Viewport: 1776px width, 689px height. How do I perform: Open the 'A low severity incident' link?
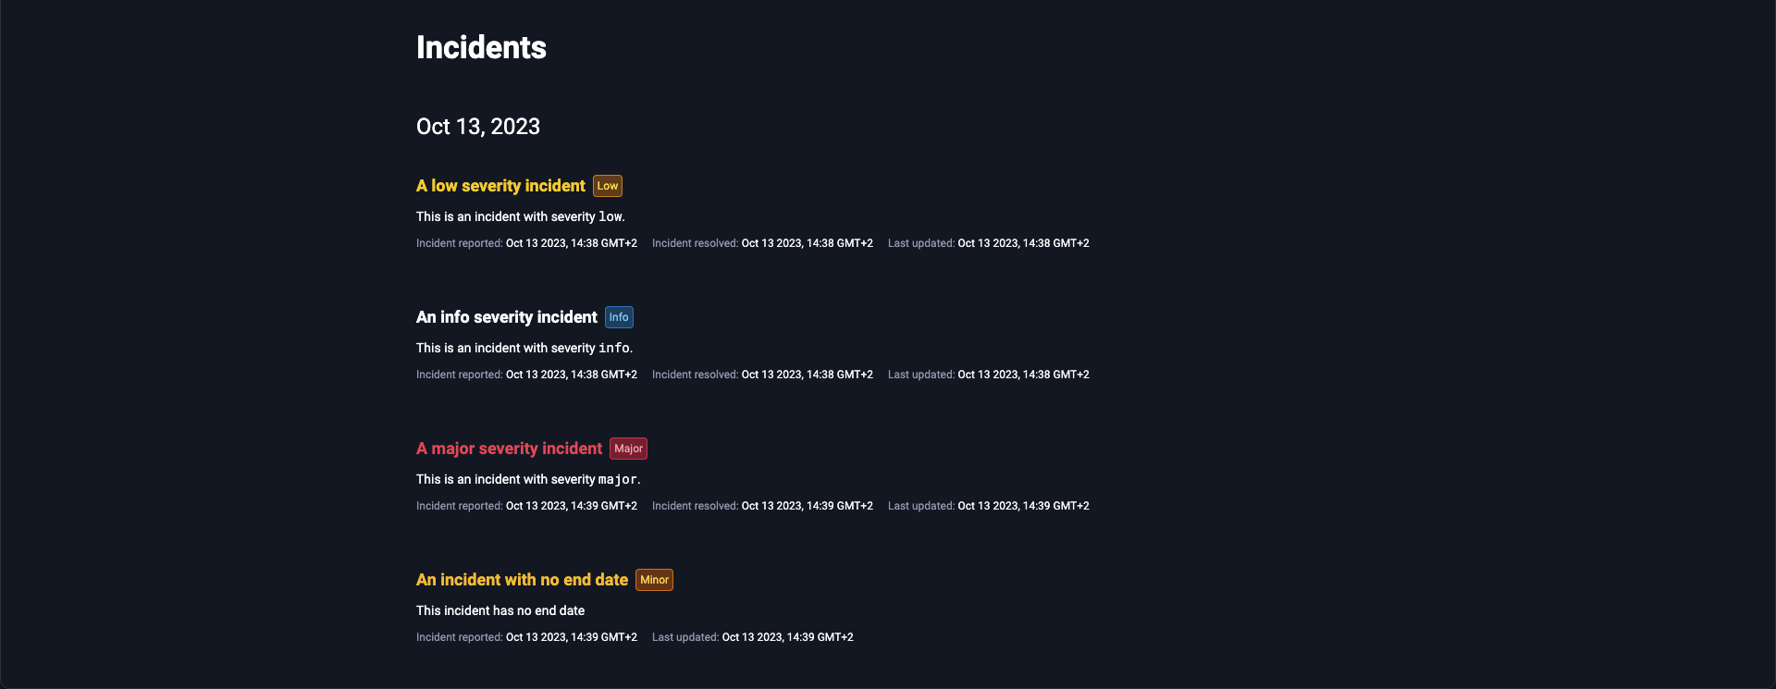tap(500, 186)
